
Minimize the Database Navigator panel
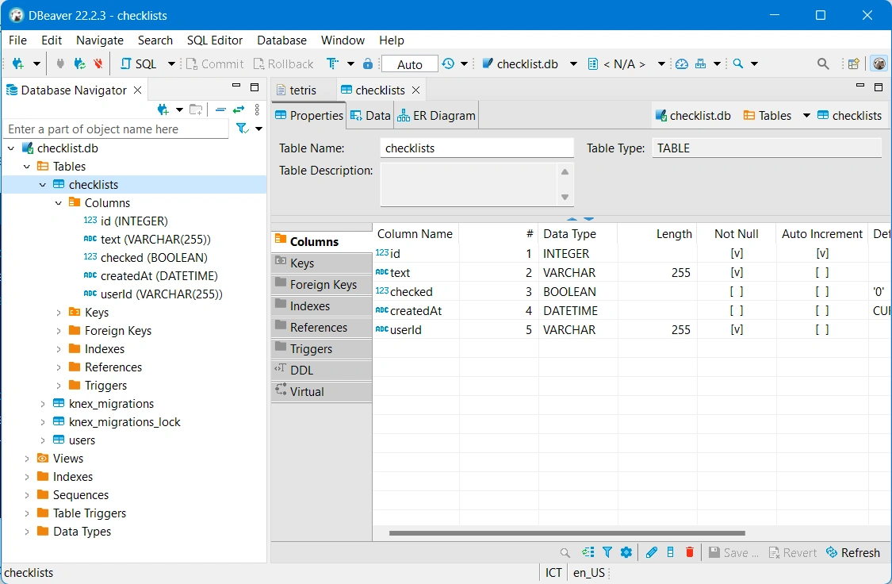coord(236,86)
